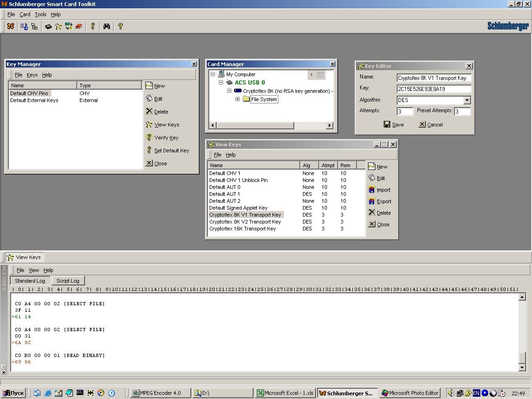Viewport: 532px width, 399px height.
Task: Click the Attempts field in Key Editor
Action: click(405, 111)
